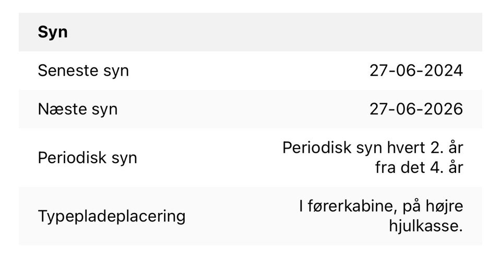This screenshot has height=273, width=501.
Task: Select the Typepladeplacering label
Action: [111, 216]
